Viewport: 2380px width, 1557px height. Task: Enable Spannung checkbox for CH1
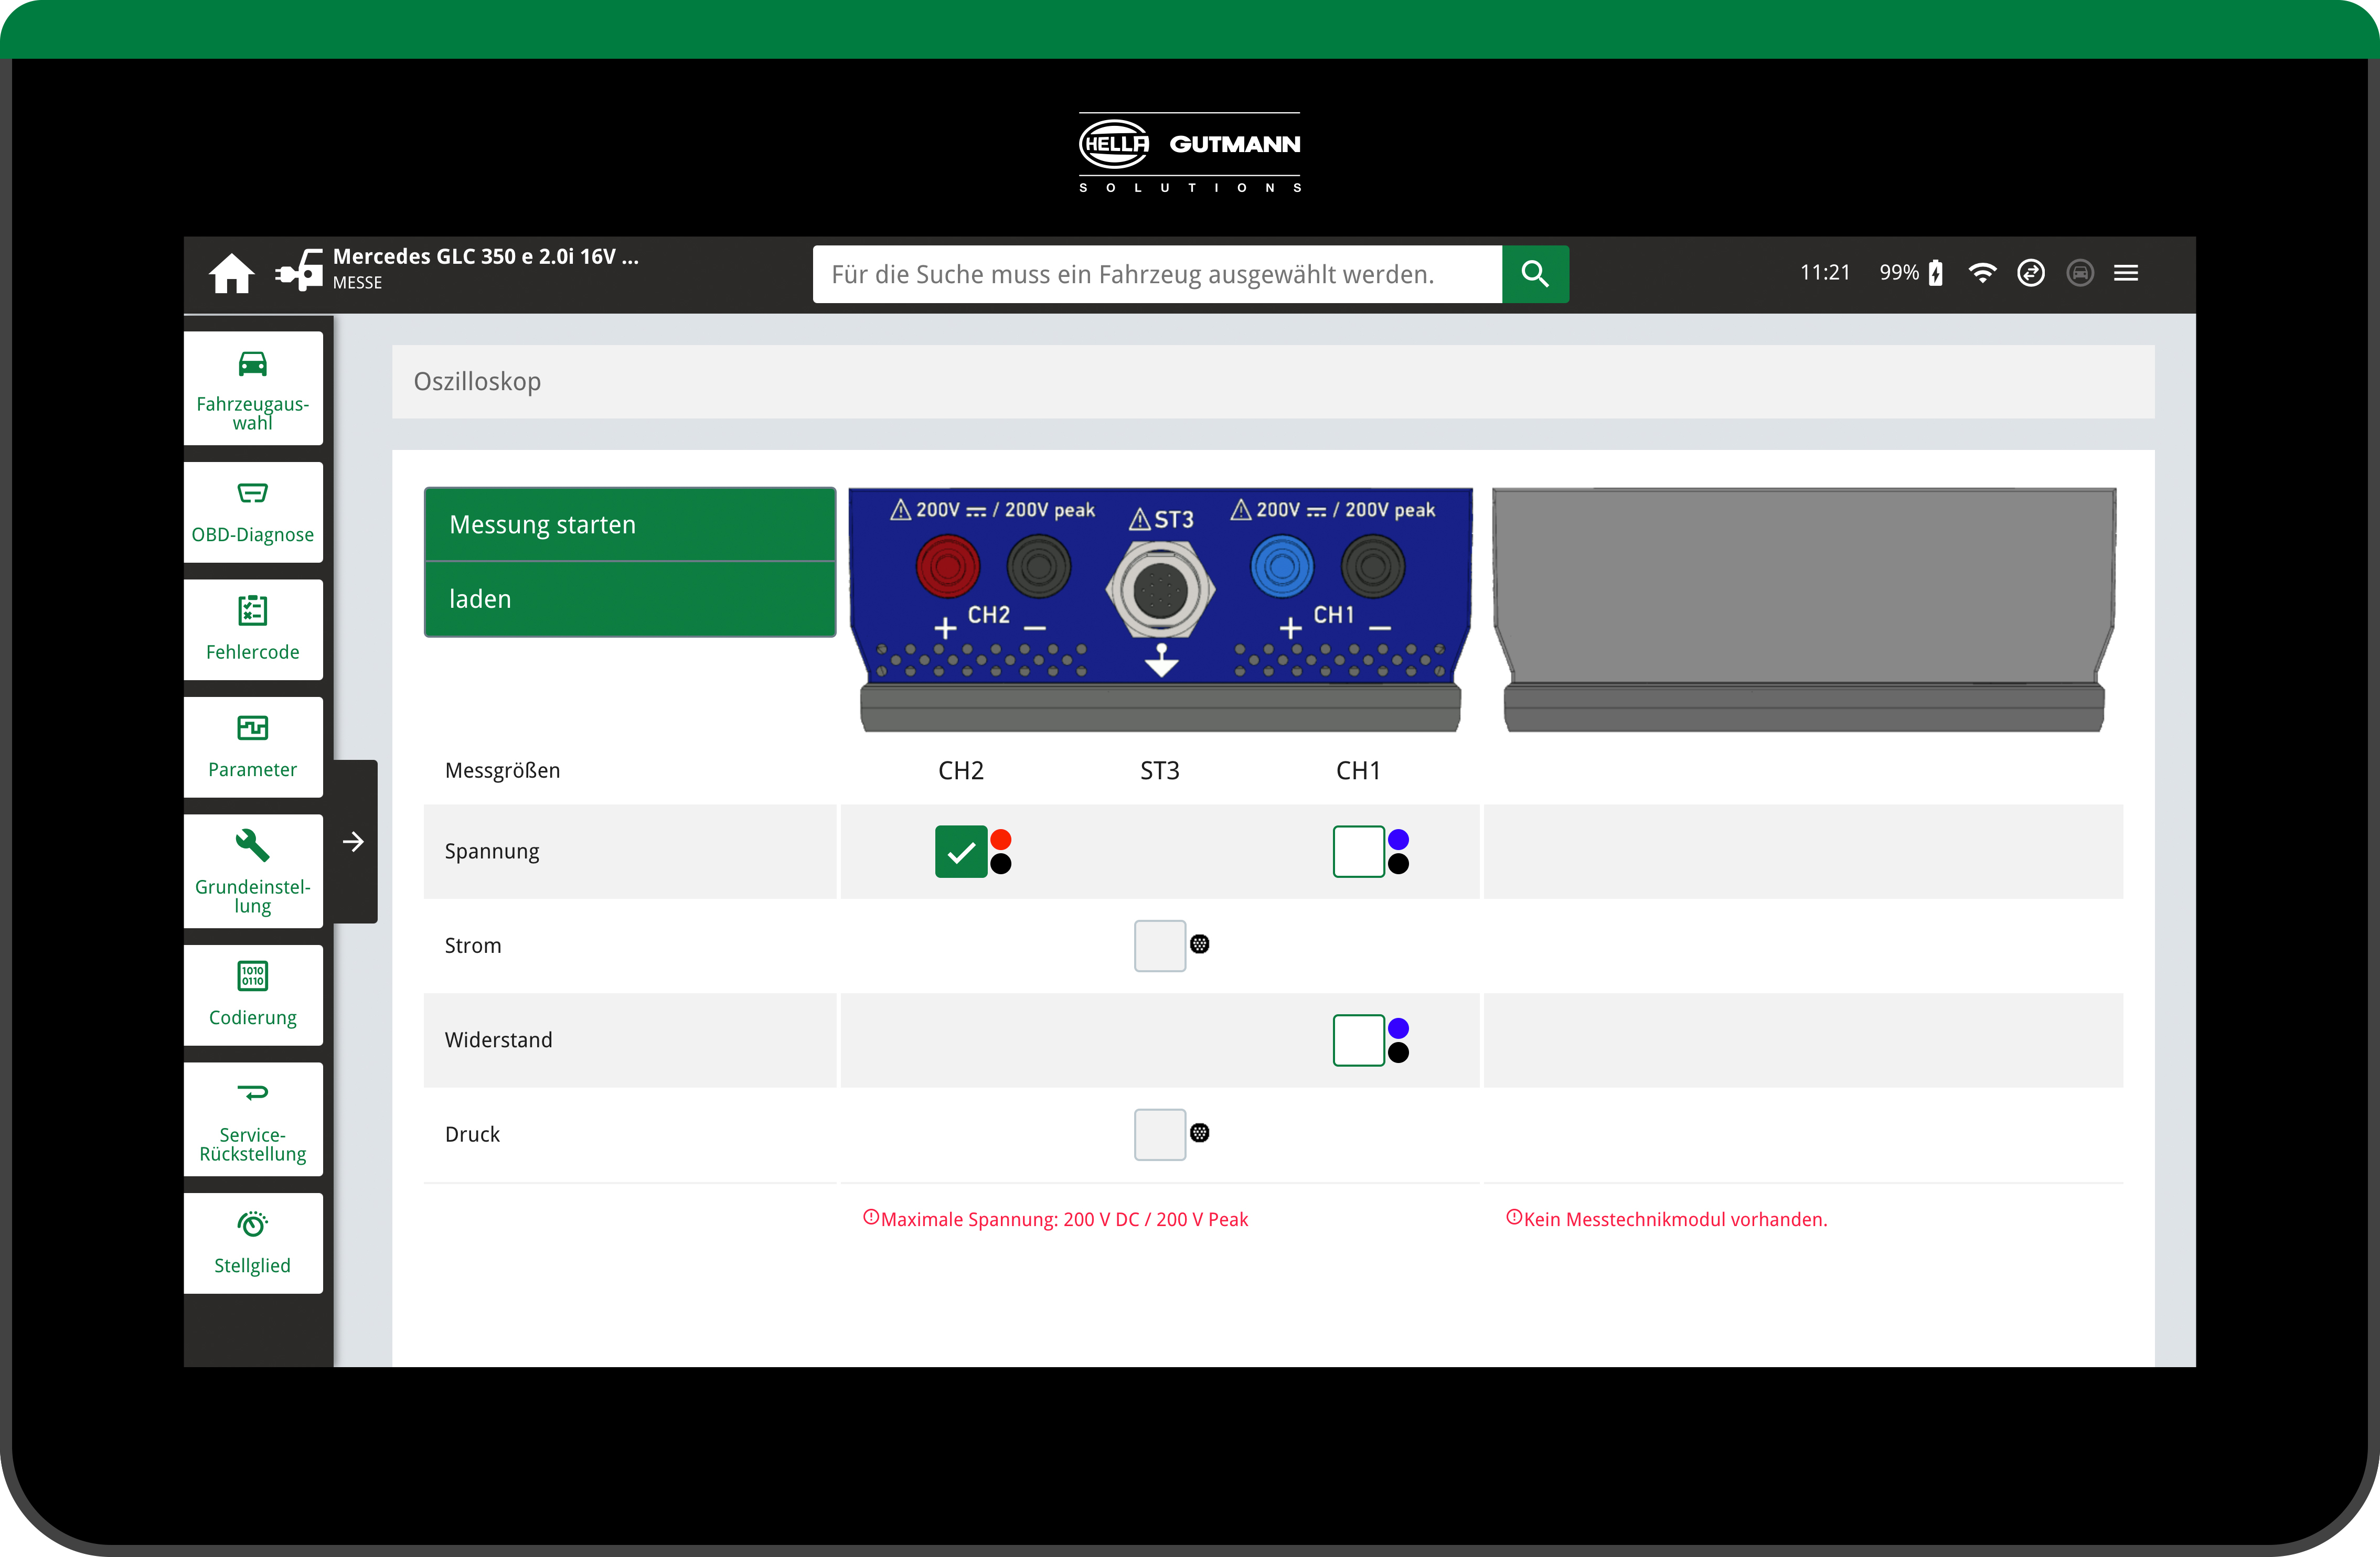point(1358,851)
